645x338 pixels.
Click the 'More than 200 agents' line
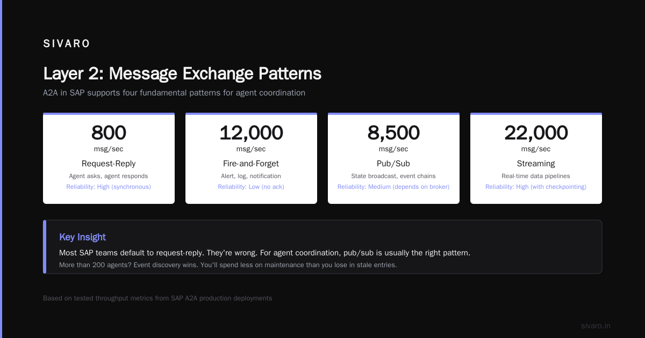point(228,265)
